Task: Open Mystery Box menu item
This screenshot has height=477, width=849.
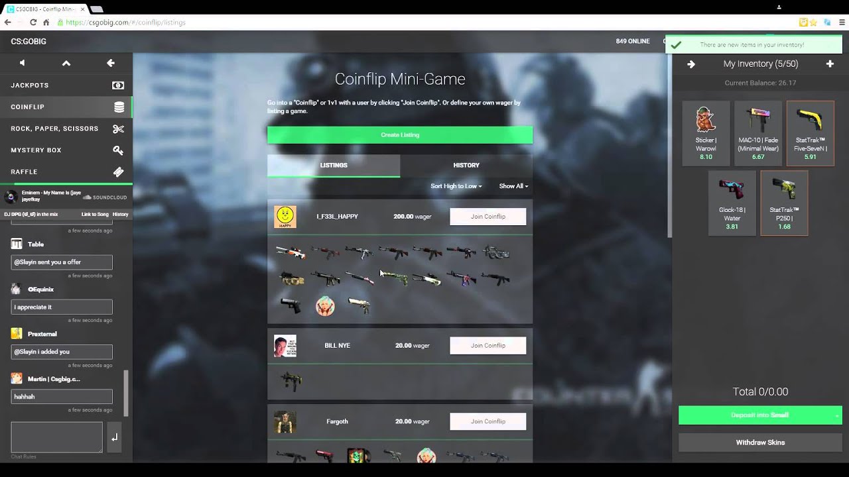Action: [66, 150]
